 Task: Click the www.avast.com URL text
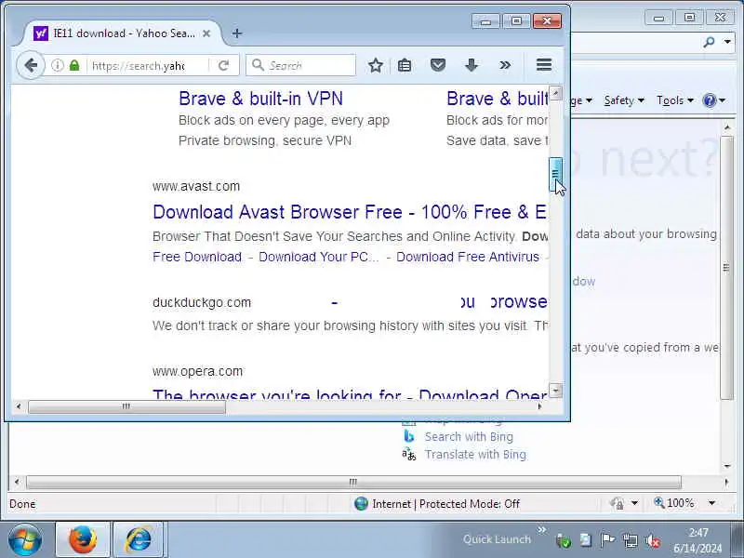click(x=196, y=186)
